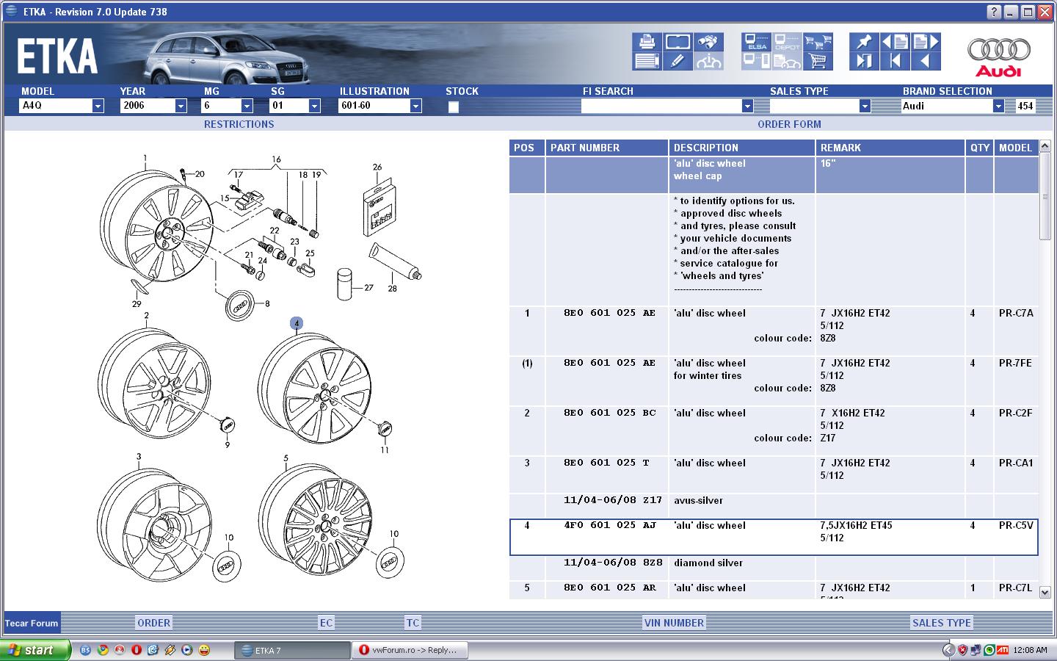1057x661 pixels.
Task: Switch to vwForum.ro taskbar window
Action: click(410, 650)
